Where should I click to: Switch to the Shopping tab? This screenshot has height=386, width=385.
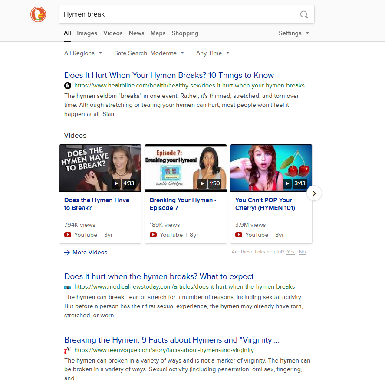pos(185,33)
